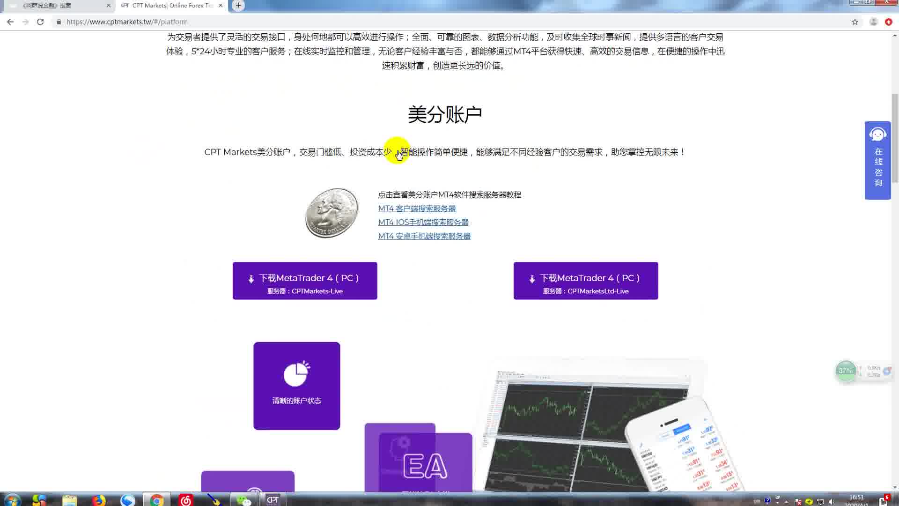The width and height of the screenshot is (899, 506).
Task: Click the scrollbar up arrow
Action: [x=895, y=36]
